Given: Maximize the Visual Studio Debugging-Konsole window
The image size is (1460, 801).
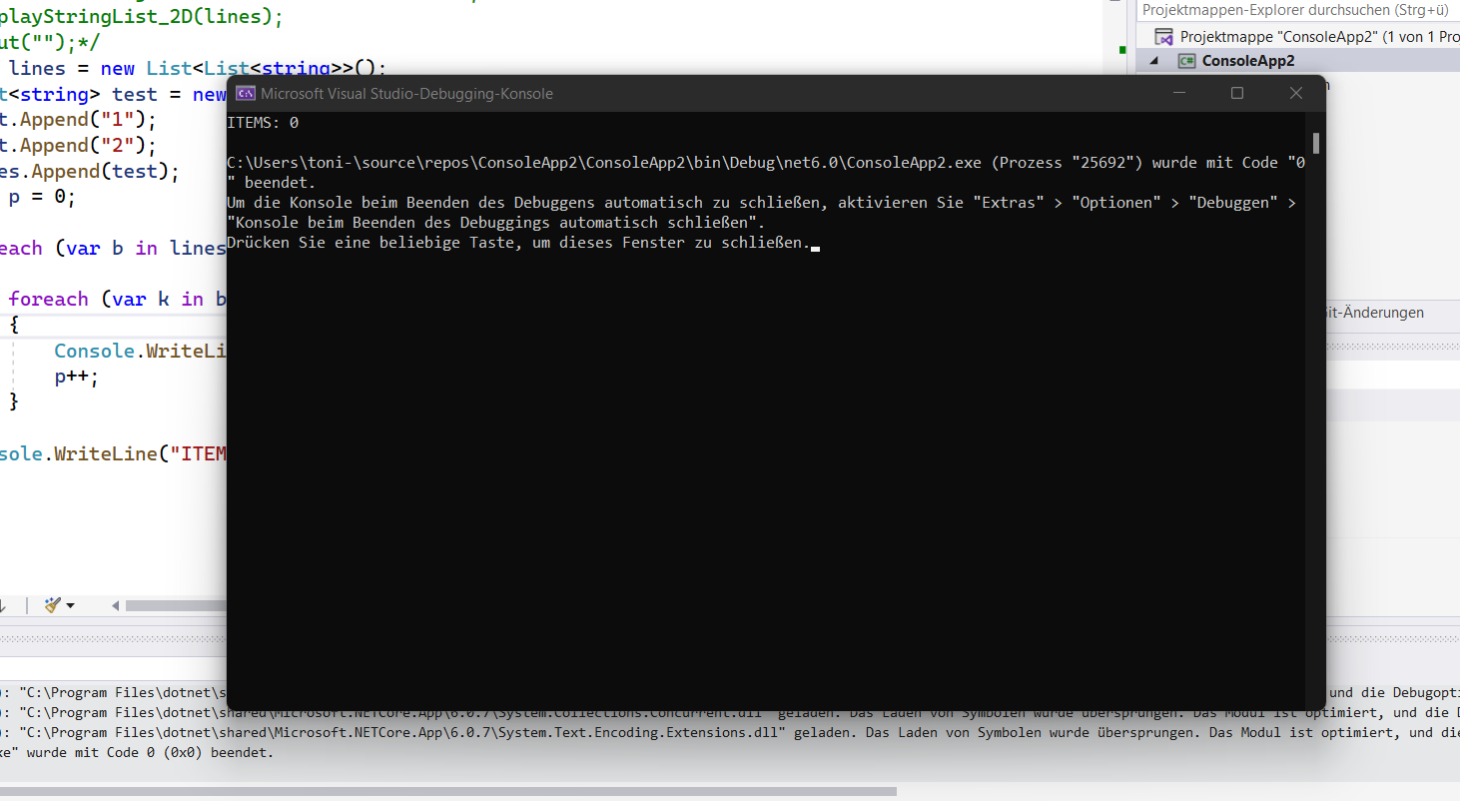Looking at the screenshot, I should 1237,93.
